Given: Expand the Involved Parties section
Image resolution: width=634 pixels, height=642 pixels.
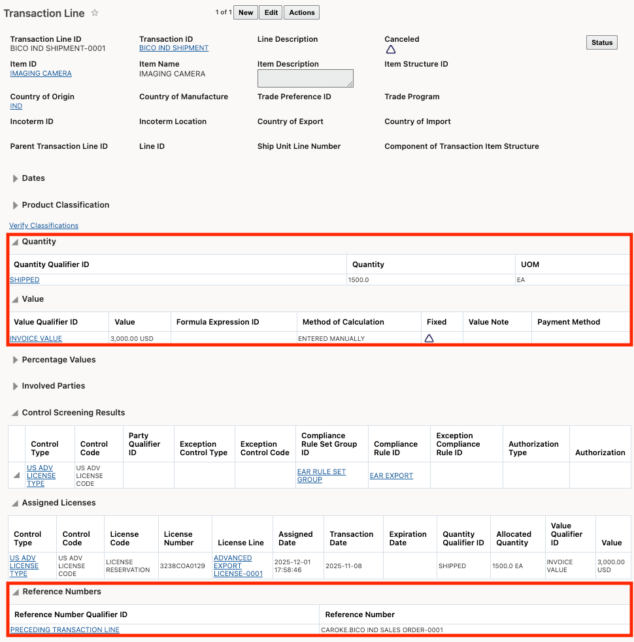Looking at the screenshot, I should (16, 385).
